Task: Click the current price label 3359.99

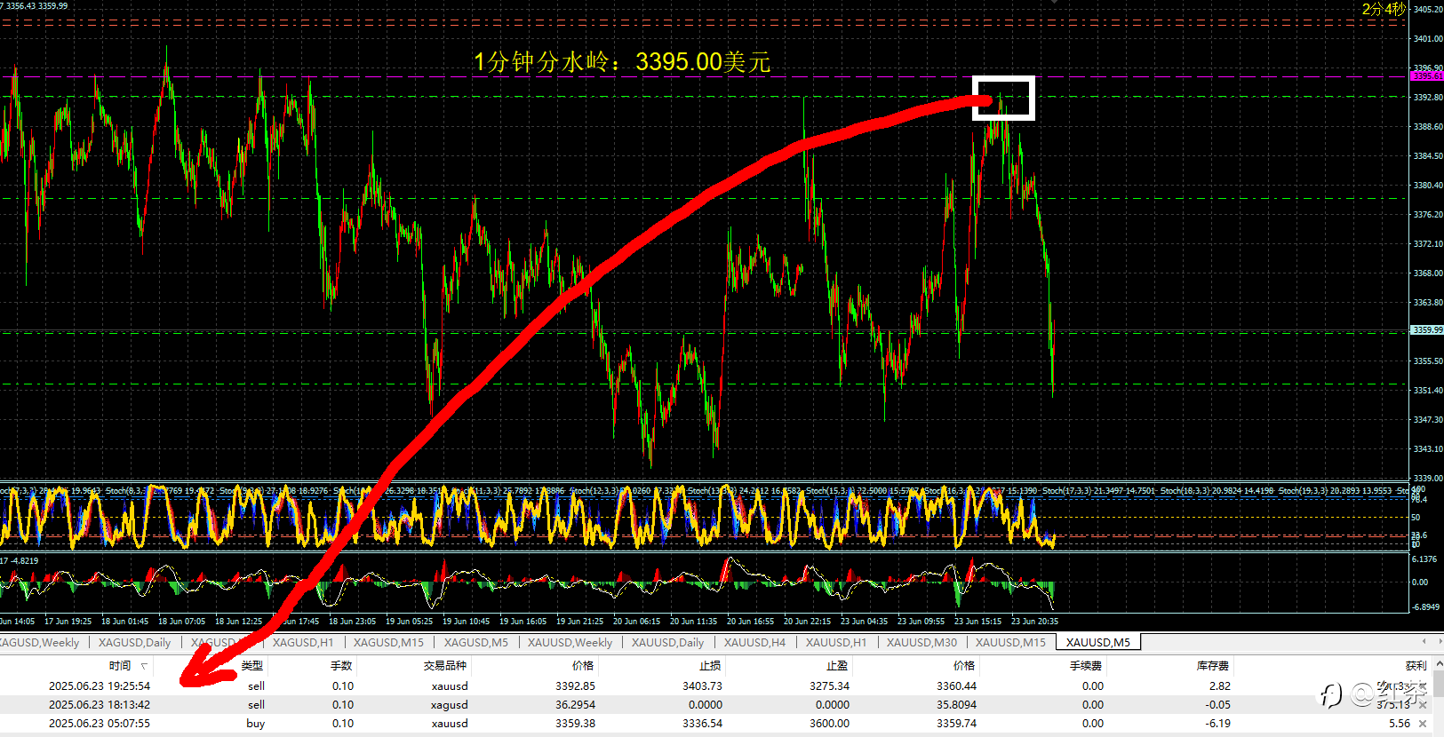Action: coord(1427,330)
